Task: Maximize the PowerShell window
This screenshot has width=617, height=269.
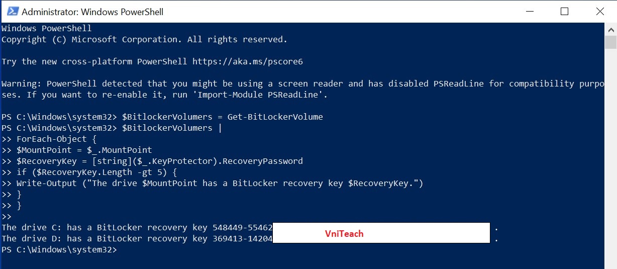Action: pyautogui.click(x=564, y=11)
